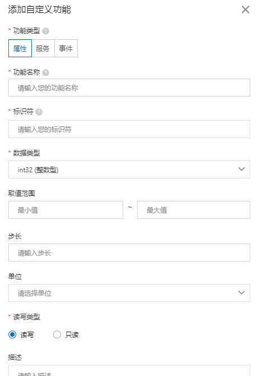Screen dimensions: 257x376
Task: Click the 只读 option label text
Action: pos(72,335)
